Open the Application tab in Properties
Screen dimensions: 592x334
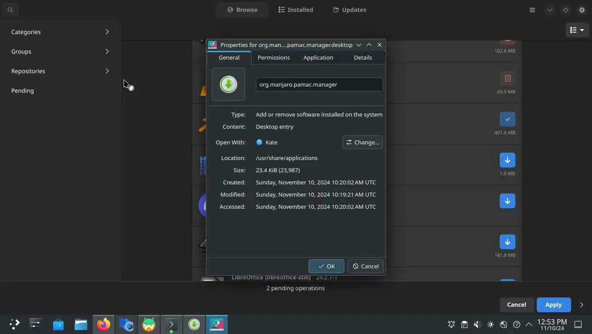318,57
